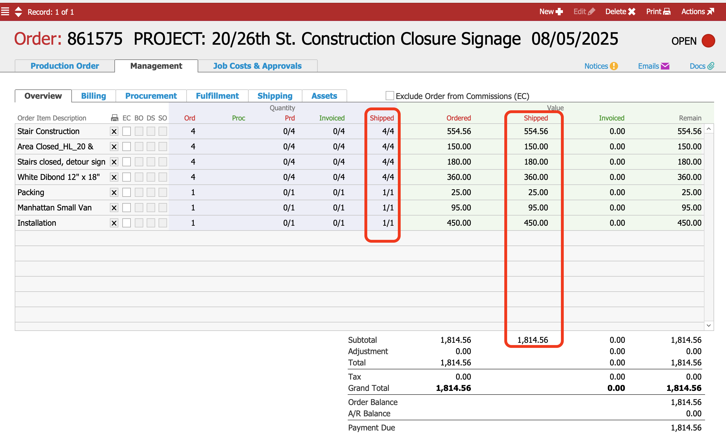
Task: Click the red OPEN status indicator
Action: coord(708,41)
